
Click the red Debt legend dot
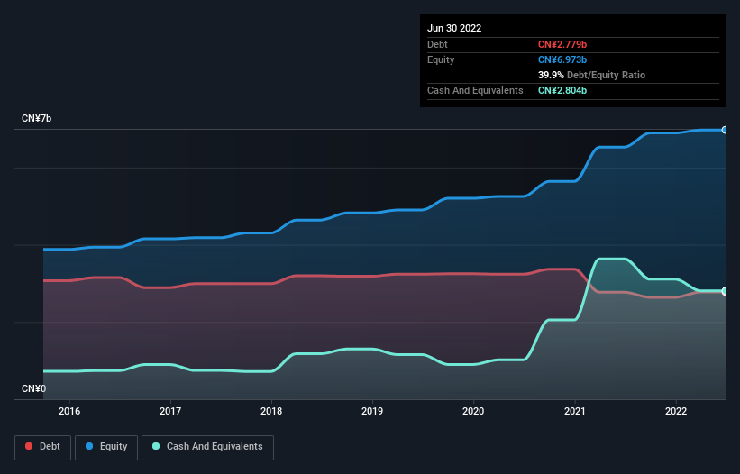point(29,446)
